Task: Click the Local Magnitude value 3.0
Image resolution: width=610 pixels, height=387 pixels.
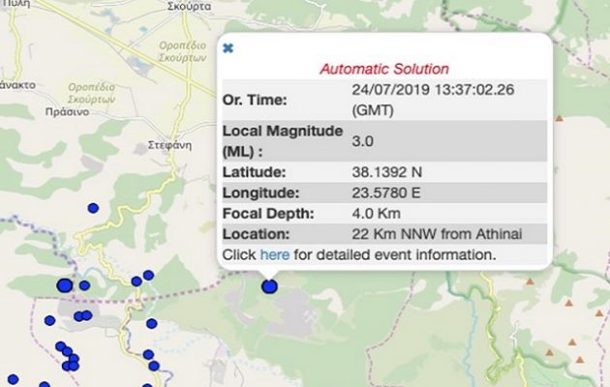Action: (363, 140)
